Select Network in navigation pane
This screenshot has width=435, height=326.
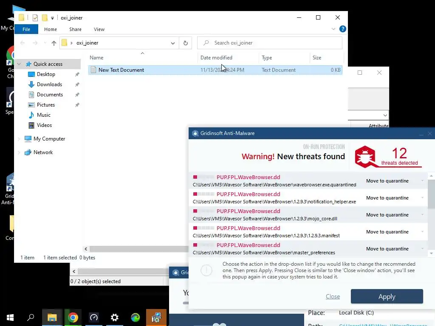pos(43,152)
